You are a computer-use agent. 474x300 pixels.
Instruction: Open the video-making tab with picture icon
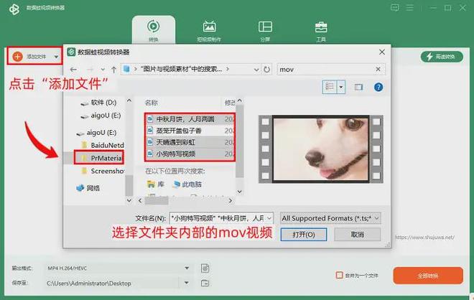[209, 31]
